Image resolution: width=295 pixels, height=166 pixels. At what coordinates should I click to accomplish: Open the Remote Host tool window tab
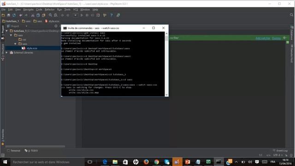292,53
